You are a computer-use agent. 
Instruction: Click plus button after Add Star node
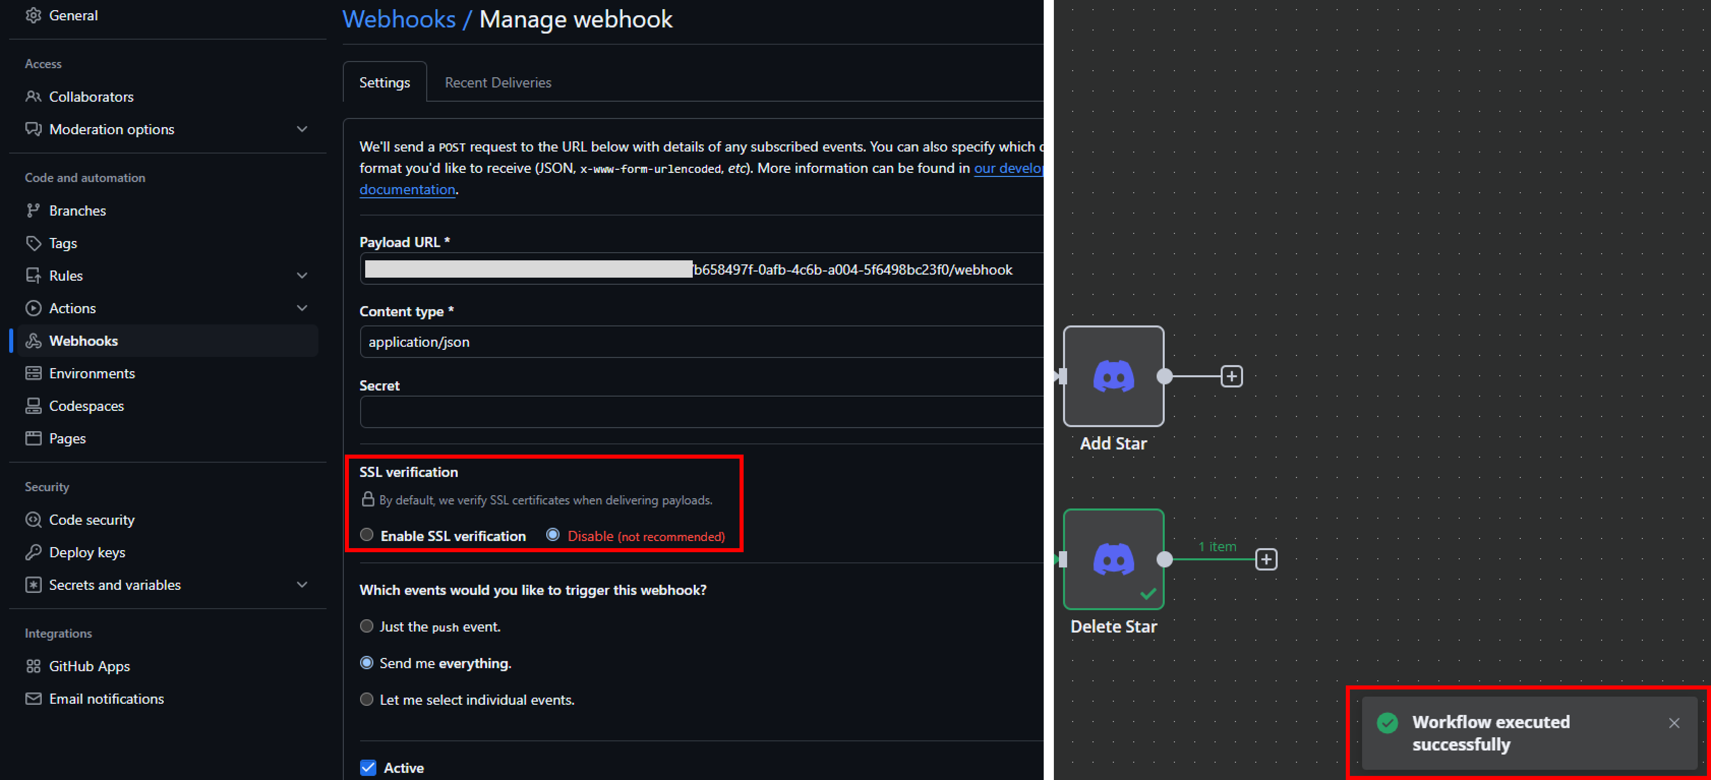click(x=1231, y=376)
